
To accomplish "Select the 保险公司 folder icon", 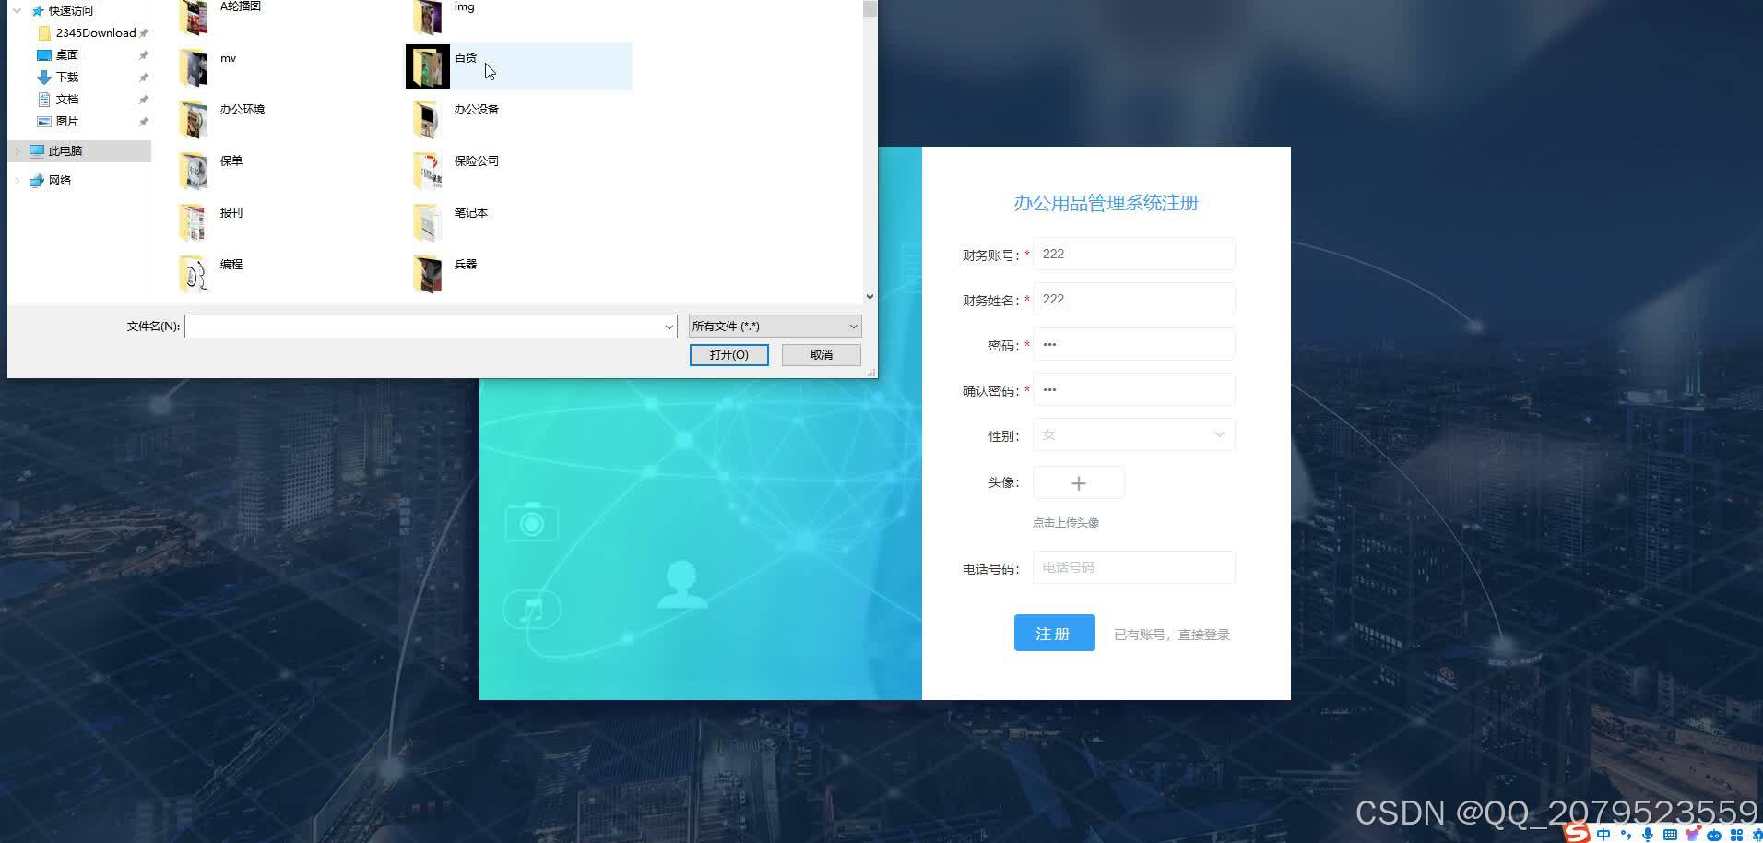I will 427,171.
